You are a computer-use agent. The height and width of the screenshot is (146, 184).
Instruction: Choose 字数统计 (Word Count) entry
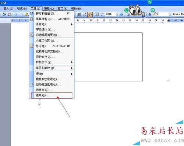point(52,29)
